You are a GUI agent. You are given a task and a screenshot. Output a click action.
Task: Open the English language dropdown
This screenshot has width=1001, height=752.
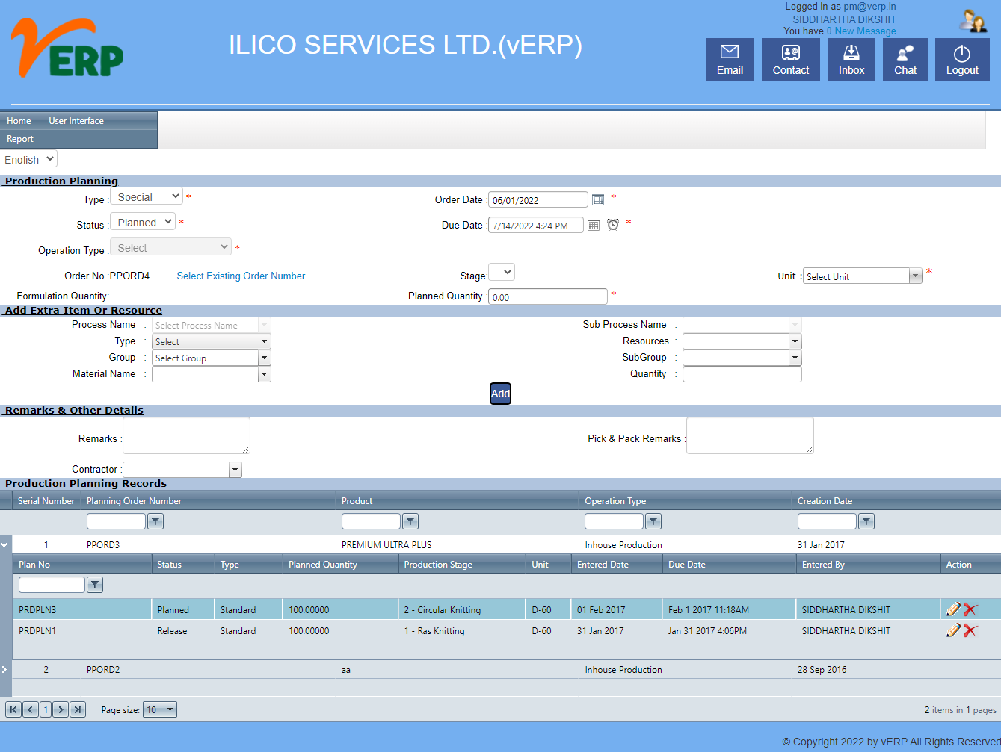pyautogui.click(x=29, y=159)
